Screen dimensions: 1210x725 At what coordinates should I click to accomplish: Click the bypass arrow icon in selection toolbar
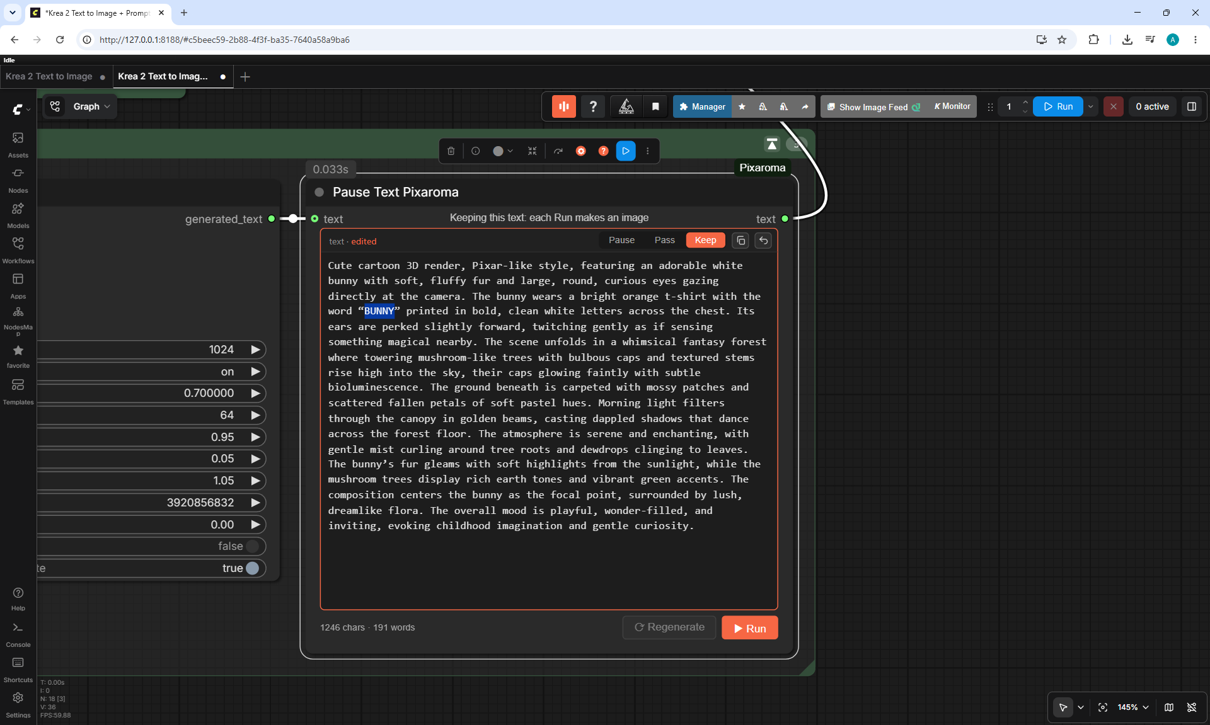coord(558,151)
